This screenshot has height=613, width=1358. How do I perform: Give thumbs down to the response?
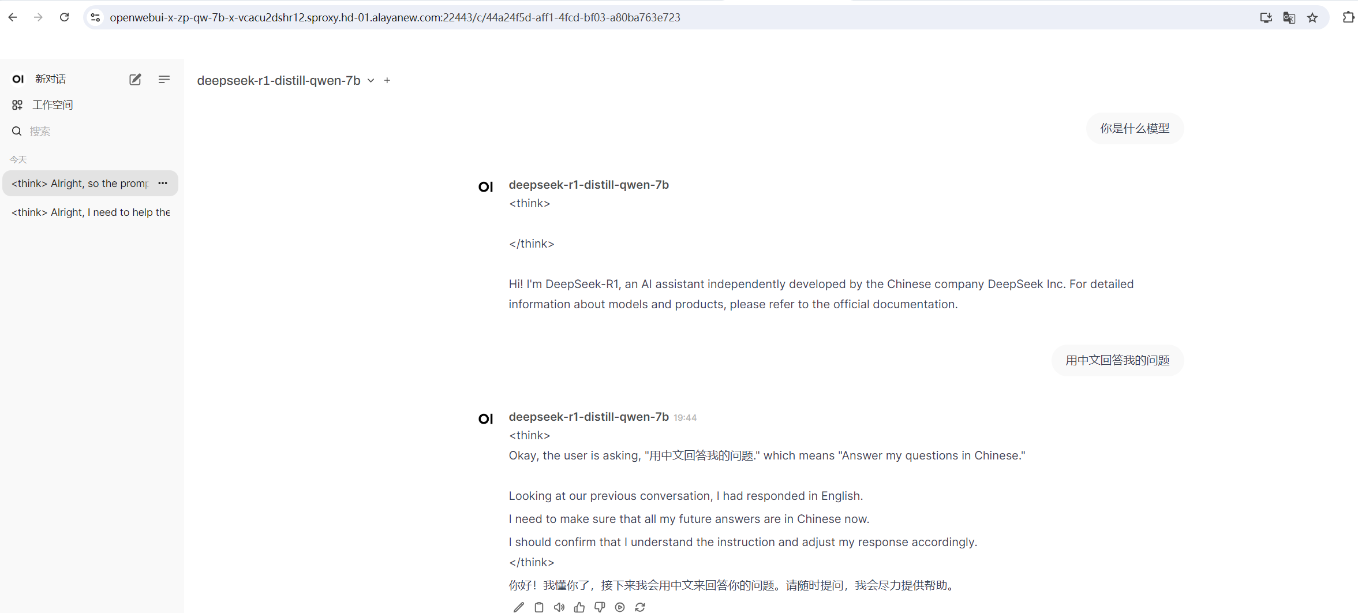click(600, 607)
